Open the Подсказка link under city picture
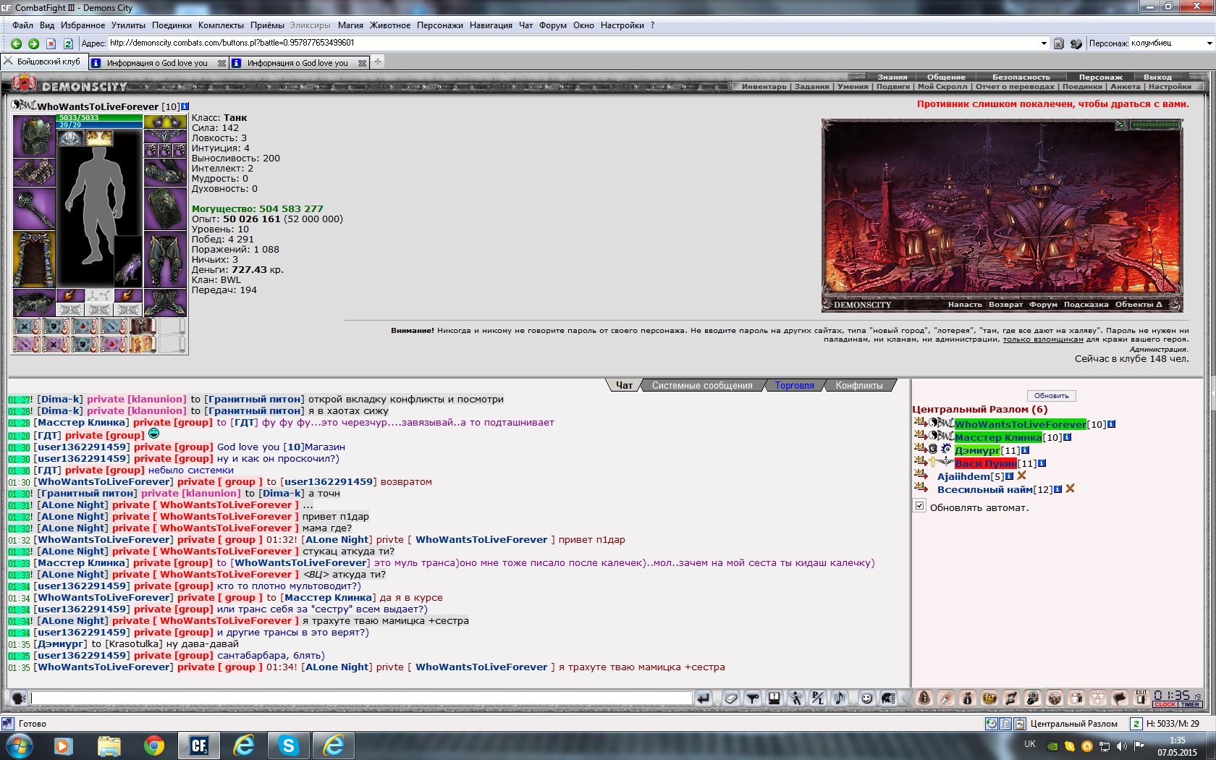 pyautogui.click(x=1086, y=305)
